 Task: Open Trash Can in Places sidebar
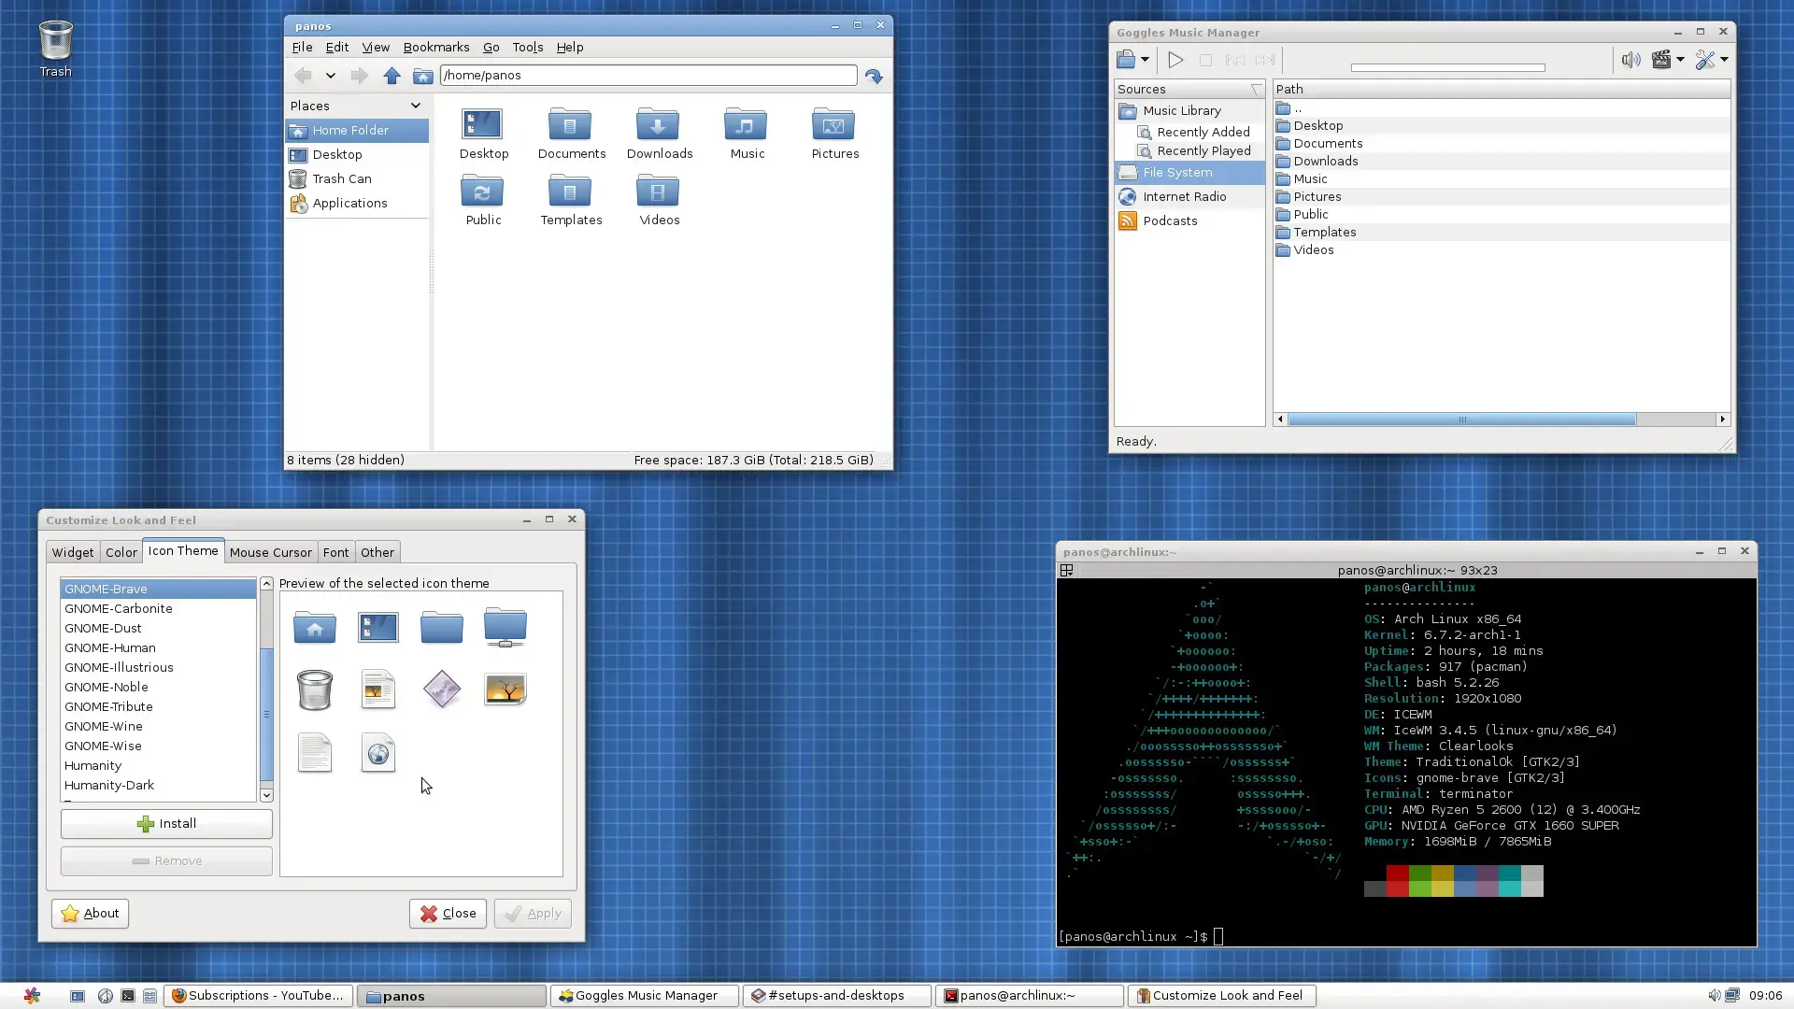pos(356,178)
